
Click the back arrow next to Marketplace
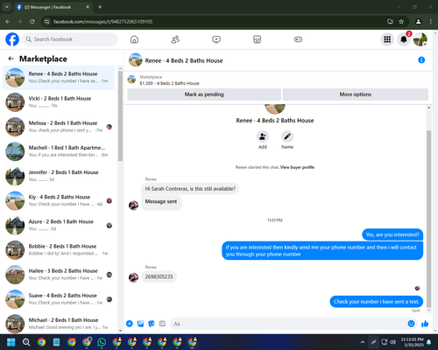click(x=11, y=59)
